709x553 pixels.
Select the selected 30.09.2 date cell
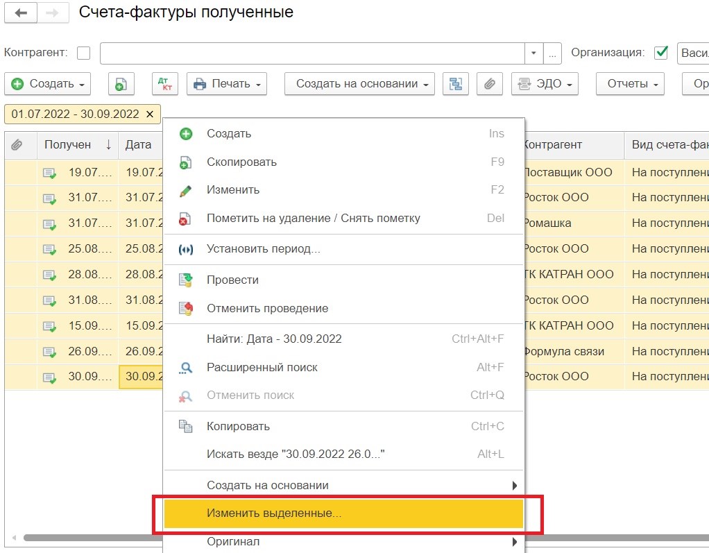(x=141, y=377)
